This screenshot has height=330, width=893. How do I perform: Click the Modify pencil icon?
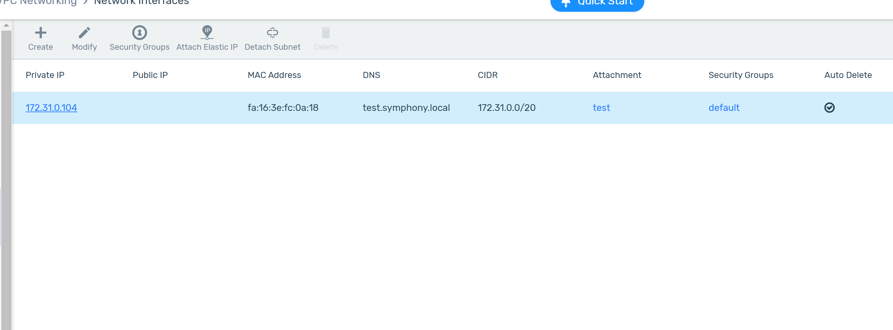pyautogui.click(x=84, y=33)
